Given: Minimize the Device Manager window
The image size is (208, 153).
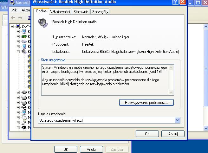Looking at the screenshot, I should point(191,3).
